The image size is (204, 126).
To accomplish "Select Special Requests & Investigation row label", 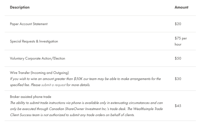I will coord(34,41).
